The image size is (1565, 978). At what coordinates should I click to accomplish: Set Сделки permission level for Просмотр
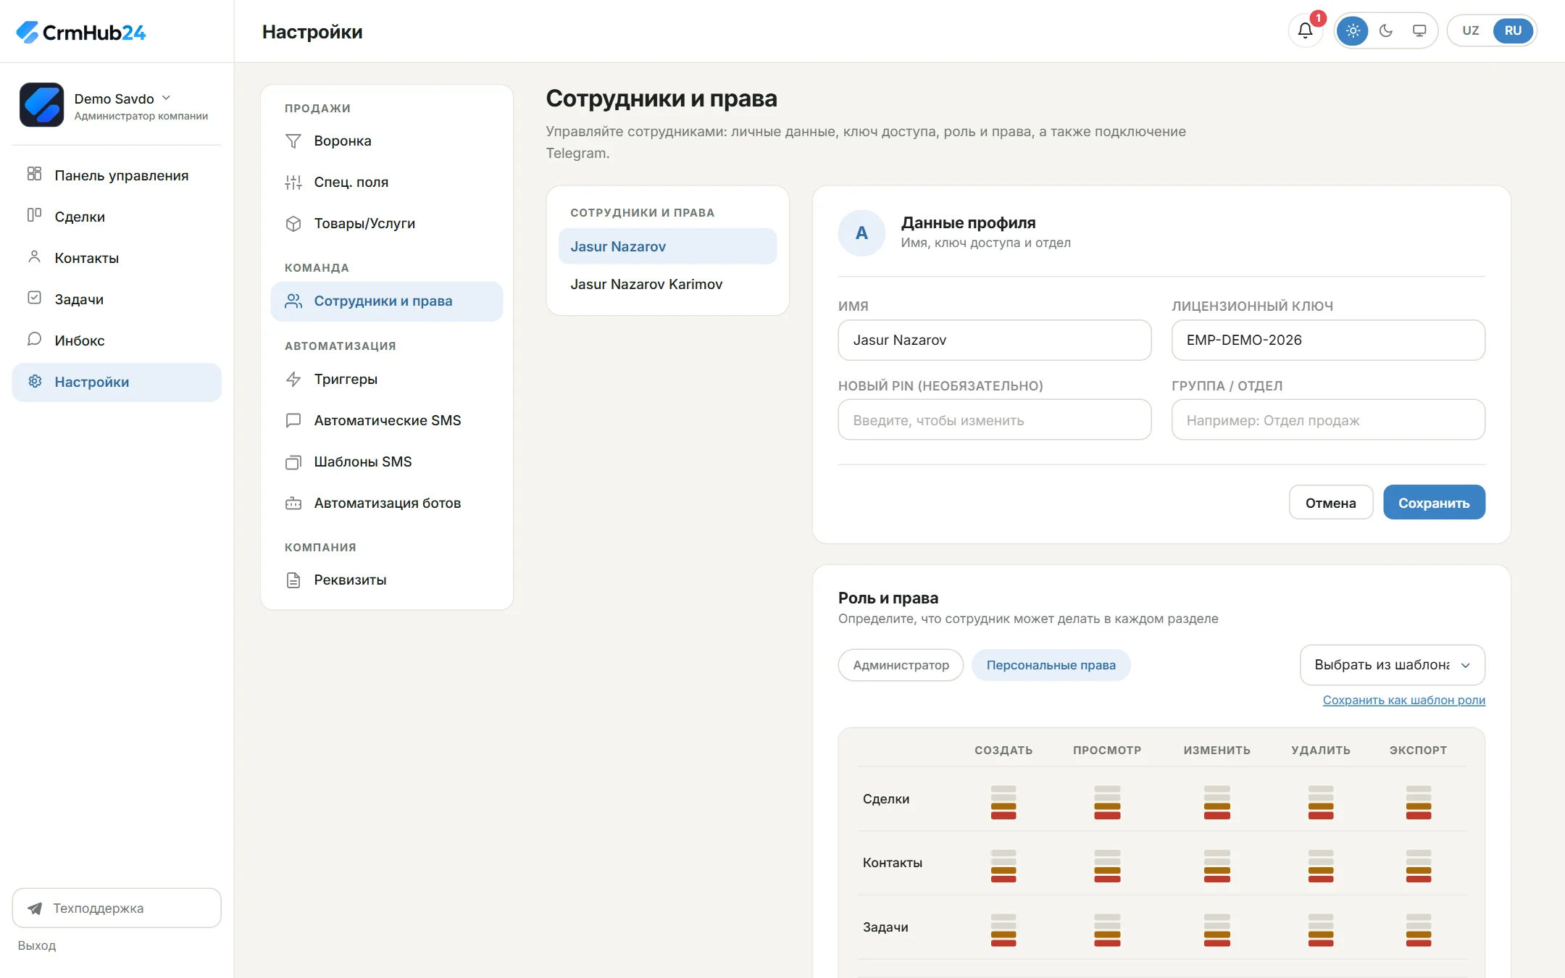1107,802
